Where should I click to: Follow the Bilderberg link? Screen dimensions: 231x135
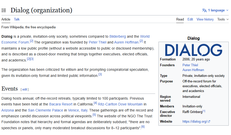(x=118, y=36)
